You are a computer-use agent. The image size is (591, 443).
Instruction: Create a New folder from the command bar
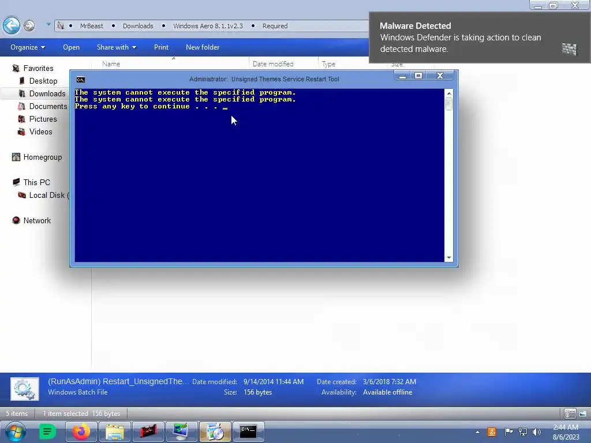[x=203, y=47]
